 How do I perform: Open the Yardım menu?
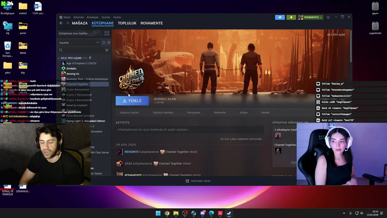coord(117,17)
